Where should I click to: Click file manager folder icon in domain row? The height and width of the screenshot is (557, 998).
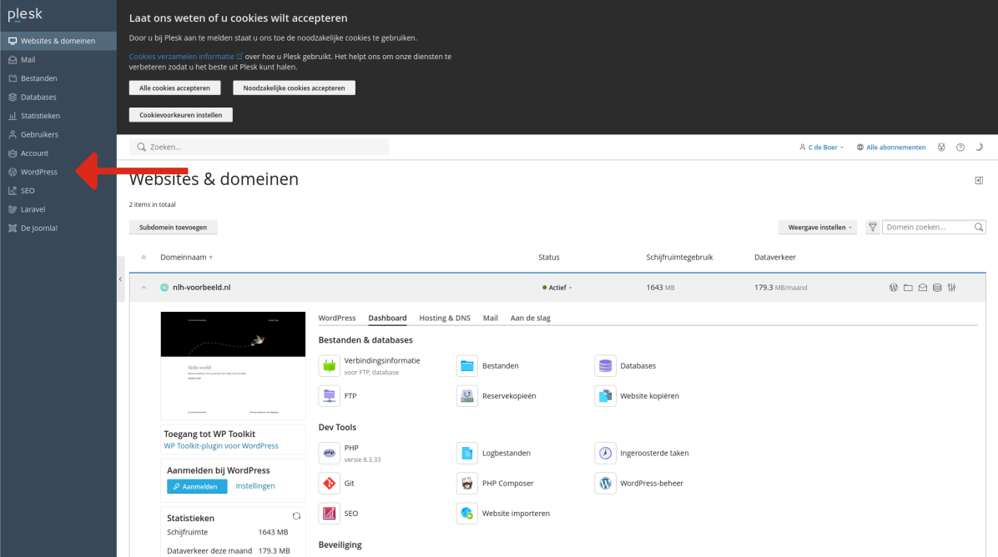[908, 288]
